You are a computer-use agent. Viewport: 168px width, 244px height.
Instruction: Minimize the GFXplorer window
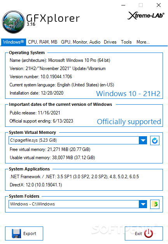pyautogui.click(x=123, y=5)
